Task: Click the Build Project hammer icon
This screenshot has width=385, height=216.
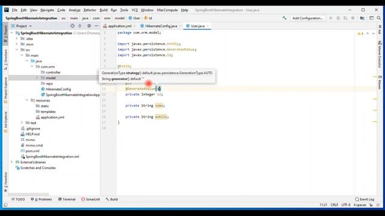Action: click(285, 18)
